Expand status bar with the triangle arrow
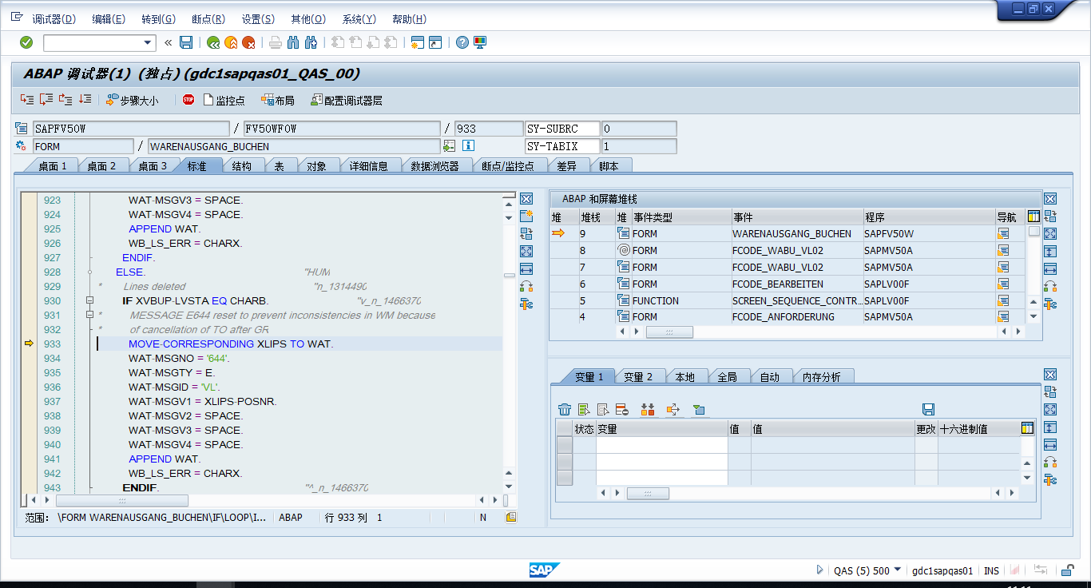Screen dimensions: 1091x588 (x=819, y=570)
